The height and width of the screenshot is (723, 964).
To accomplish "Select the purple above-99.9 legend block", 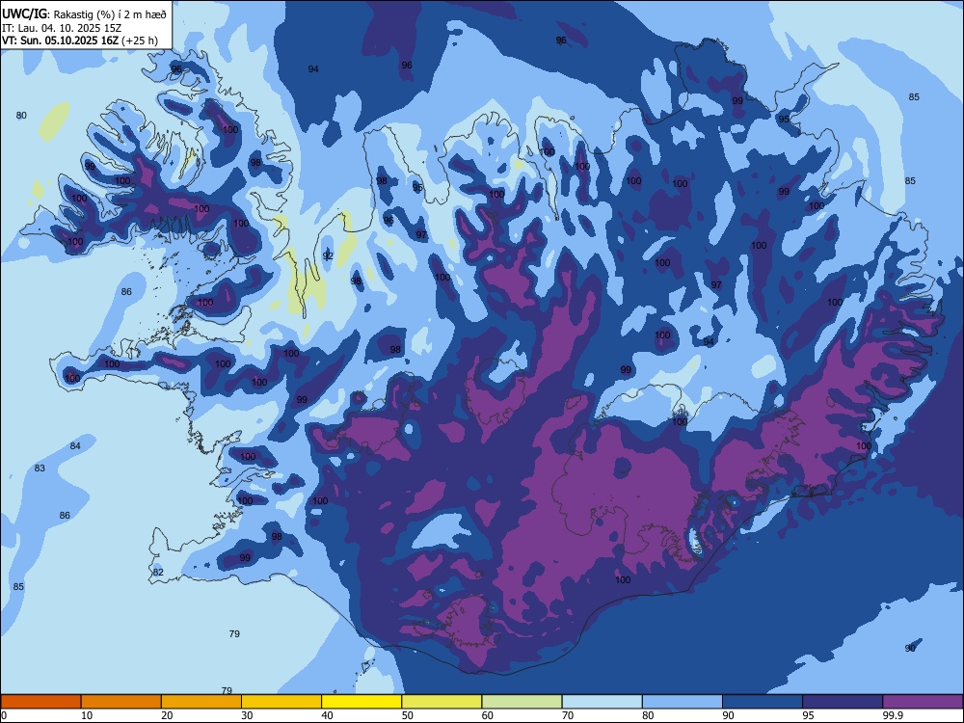I will pyautogui.click(x=923, y=702).
